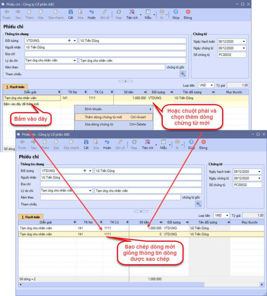Click Giúp help icon in upper window

pos(175,14)
